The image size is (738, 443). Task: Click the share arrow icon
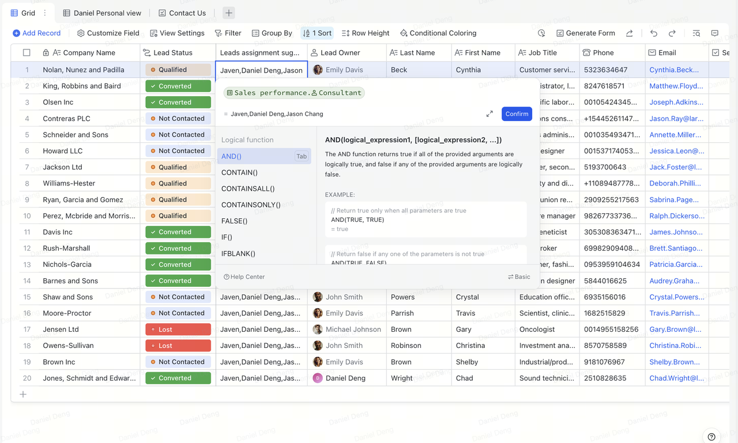(630, 33)
